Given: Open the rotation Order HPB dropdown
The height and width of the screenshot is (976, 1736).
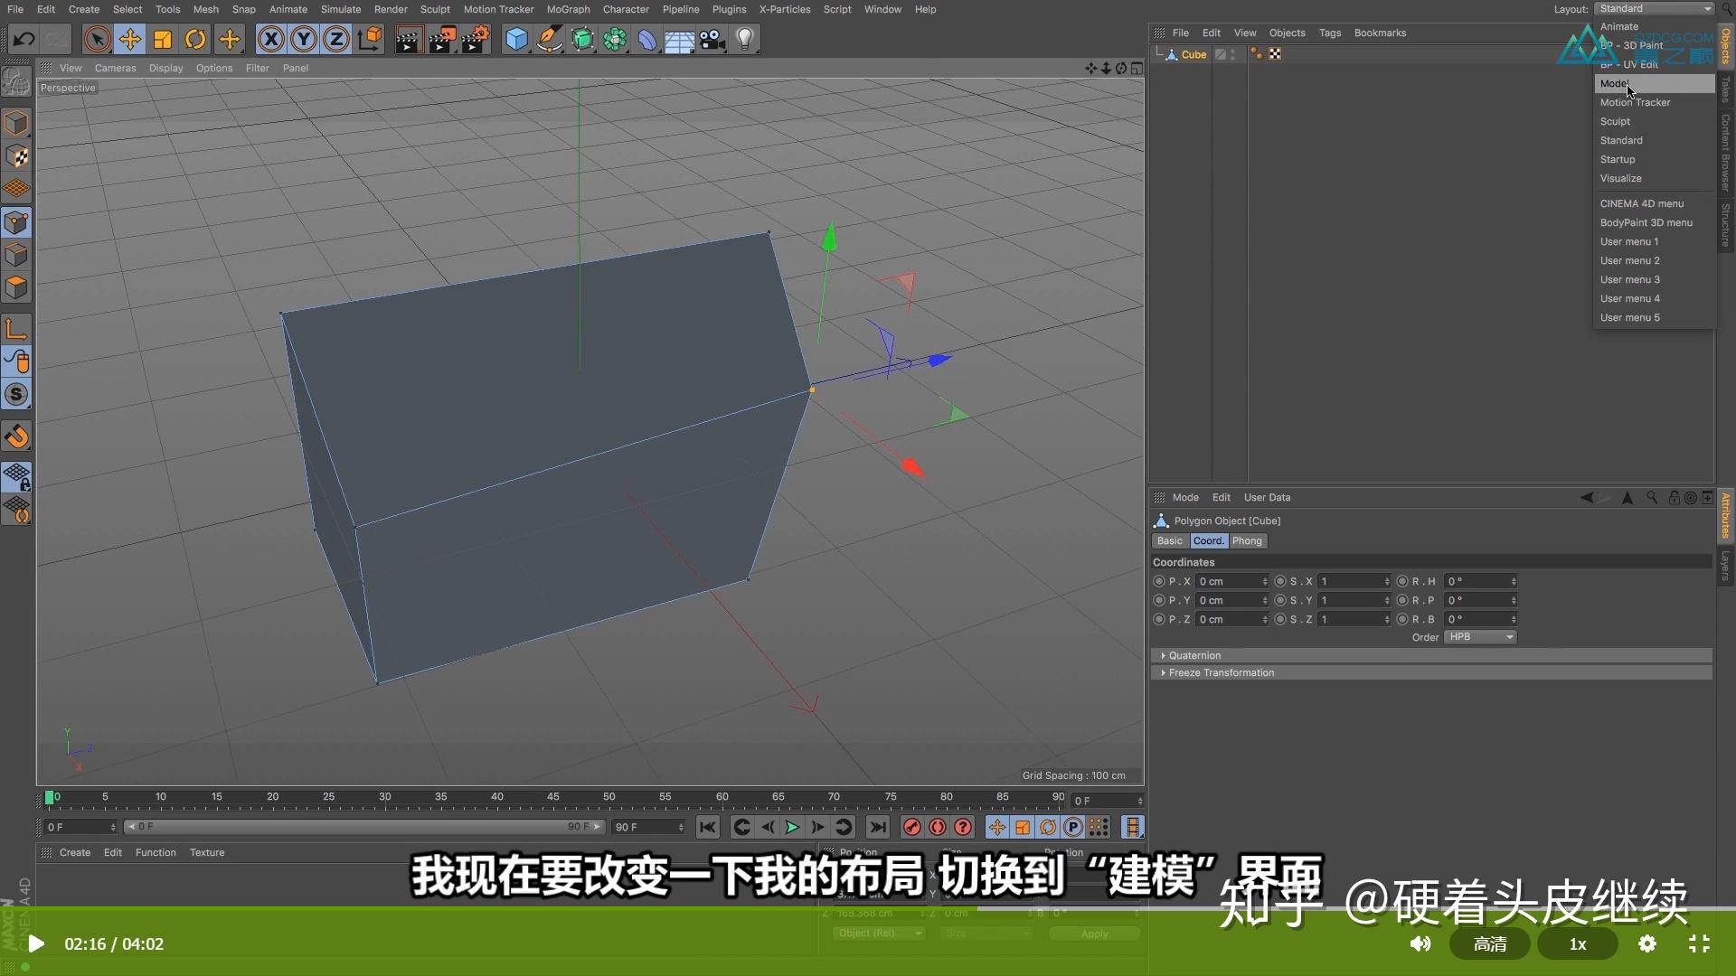Looking at the screenshot, I should point(1480,637).
